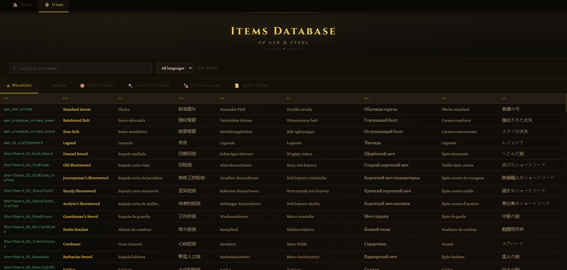Screen dimensions: 567x270
Task: Click the page vertical scrollbar
Action: pos(566,103)
